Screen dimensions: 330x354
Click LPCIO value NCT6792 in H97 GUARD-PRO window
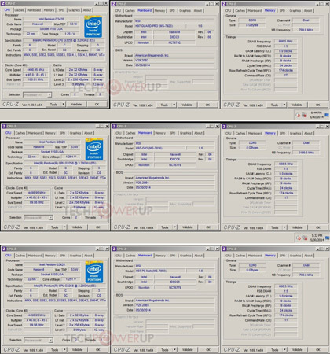coord(174,42)
